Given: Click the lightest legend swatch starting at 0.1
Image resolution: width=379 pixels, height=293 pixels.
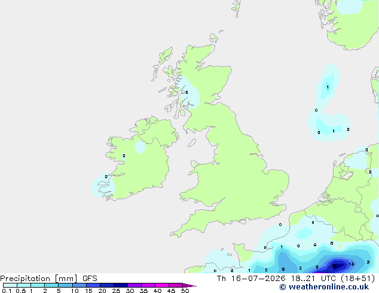Looking at the screenshot, I should [10, 285].
